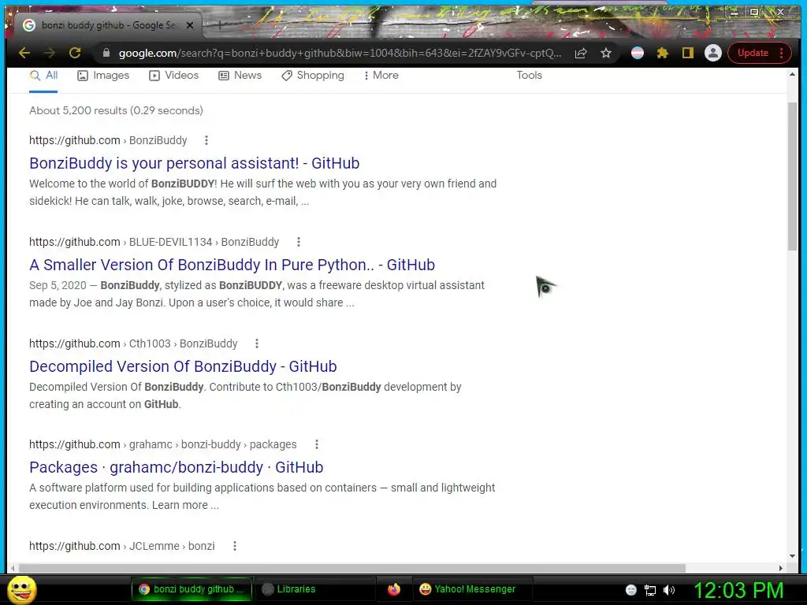This screenshot has width=807, height=605.
Task: Click the github.com › grahamc › bonzi-buddy › packages breadcrumb
Action: coord(162,444)
